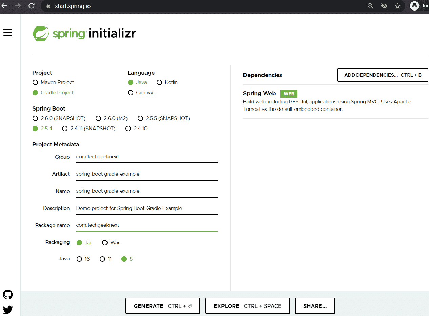Focus the Artifact input field
Screen dimensions: 429x316
tap(147, 174)
